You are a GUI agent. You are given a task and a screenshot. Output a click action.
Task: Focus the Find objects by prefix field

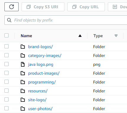pos(66,20)
